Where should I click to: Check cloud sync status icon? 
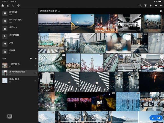(x=156, y=5)
